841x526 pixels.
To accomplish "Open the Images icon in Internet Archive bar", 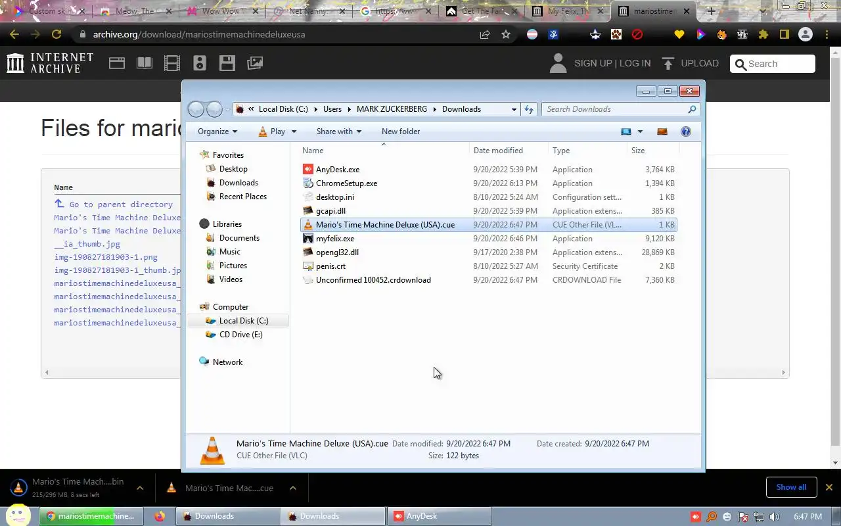I will coord(255,63).
